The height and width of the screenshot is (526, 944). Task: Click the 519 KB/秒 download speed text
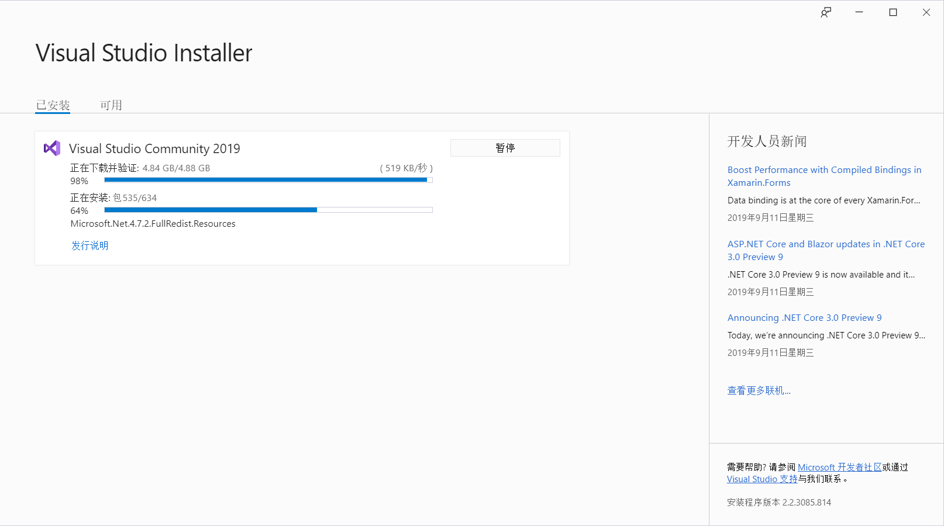click(406, 168)
